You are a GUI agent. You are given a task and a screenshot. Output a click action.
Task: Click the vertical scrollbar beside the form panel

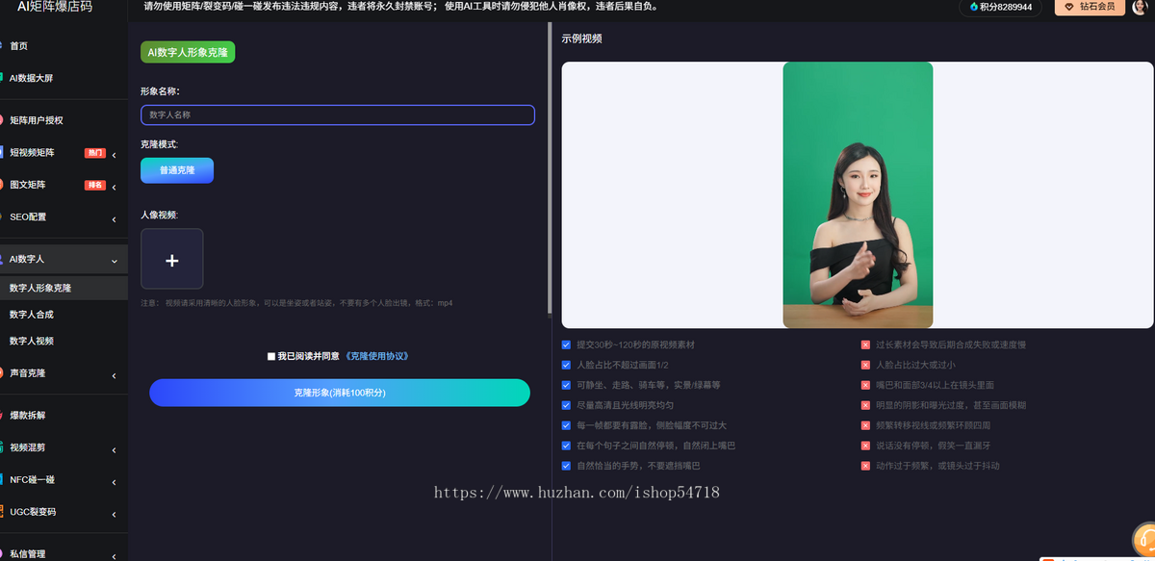(x=550, y=168)
